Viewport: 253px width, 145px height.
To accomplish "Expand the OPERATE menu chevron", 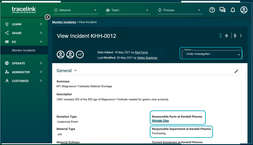I will pyautogui.click(x=41, y=63).
